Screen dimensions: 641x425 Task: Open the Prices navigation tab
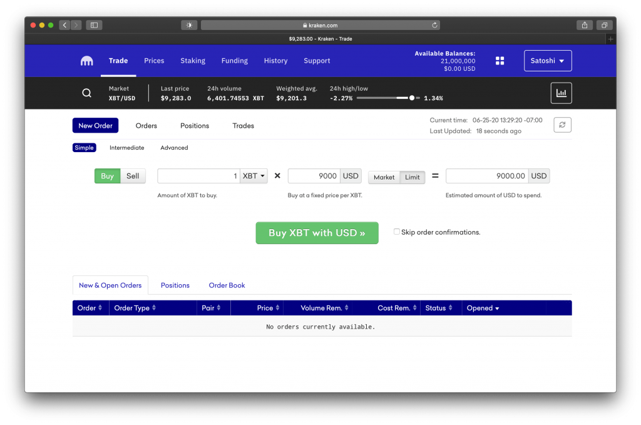154,61
